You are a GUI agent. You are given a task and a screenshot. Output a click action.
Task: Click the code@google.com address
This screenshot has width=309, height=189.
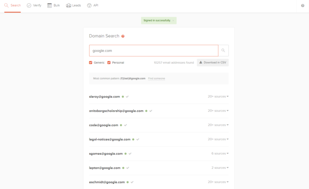pyautogui.click(x=104, y=125)
